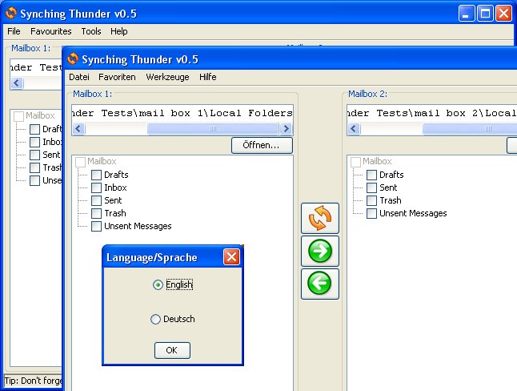Image resolution: width=517 pixels, height=391 pixels.
Task: Click the green right arrow copy button
Action: point(319,251)
